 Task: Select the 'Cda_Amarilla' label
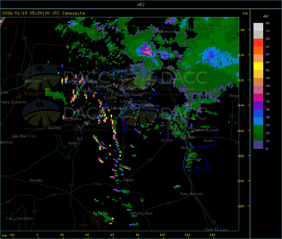[23, 136]
